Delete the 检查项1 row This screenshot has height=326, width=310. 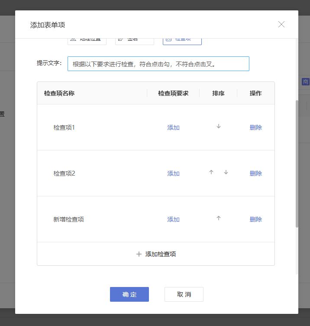255,127
